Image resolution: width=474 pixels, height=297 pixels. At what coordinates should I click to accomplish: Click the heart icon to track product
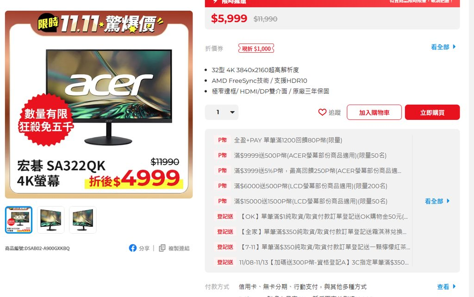click(322, 112)
